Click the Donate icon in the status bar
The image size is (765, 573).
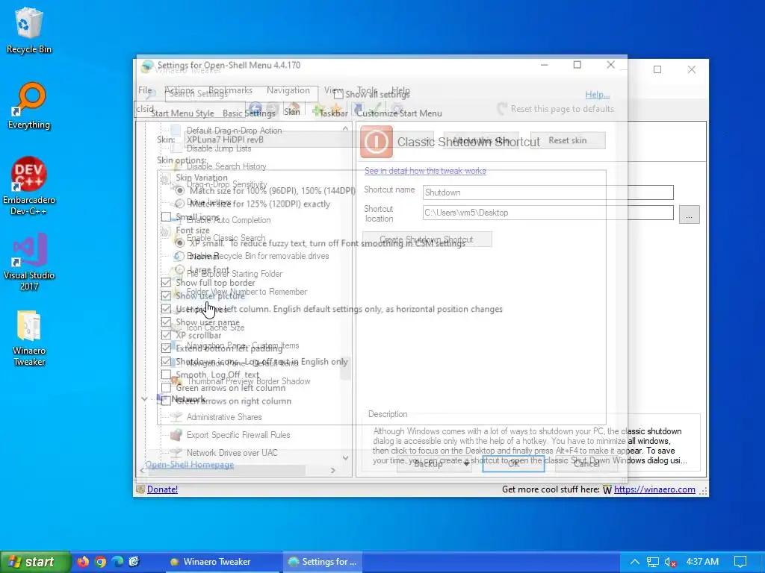coord(140,489)
